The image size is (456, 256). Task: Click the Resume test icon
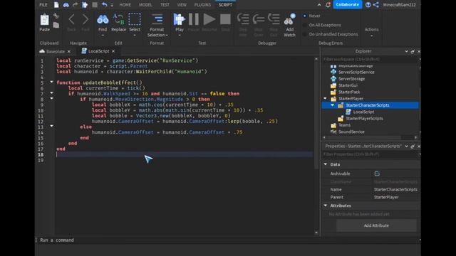pos(209,19)
